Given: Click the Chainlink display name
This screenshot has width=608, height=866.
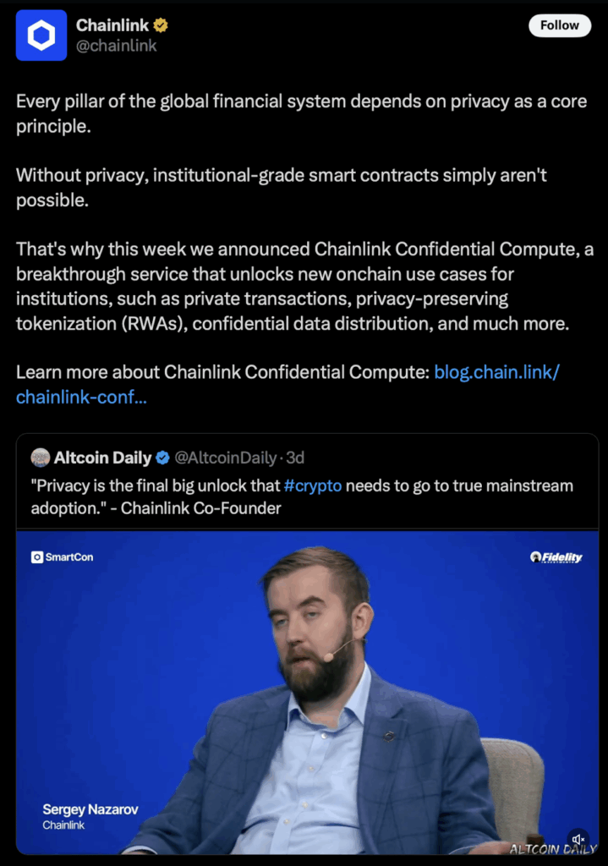Looking at the screenshot, I should (x=112, y=25).
